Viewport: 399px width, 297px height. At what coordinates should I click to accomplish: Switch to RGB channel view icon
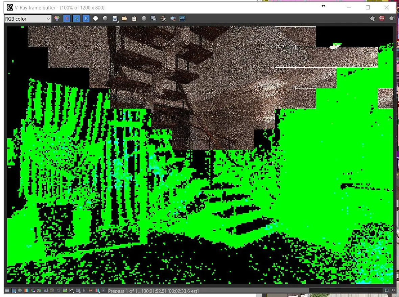point(57,19)
